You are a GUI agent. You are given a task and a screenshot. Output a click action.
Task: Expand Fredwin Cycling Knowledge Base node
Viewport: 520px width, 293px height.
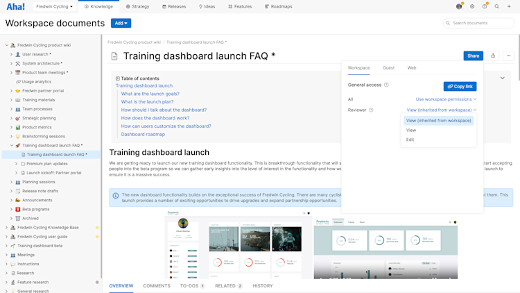pos(7,228)
